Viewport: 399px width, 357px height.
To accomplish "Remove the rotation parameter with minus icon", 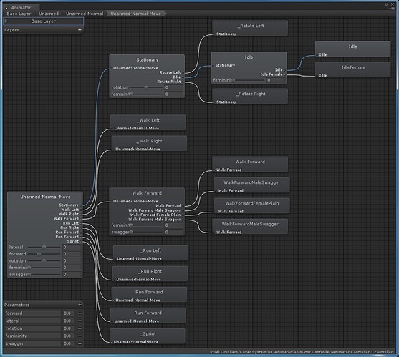I will [x=80, y=328].
